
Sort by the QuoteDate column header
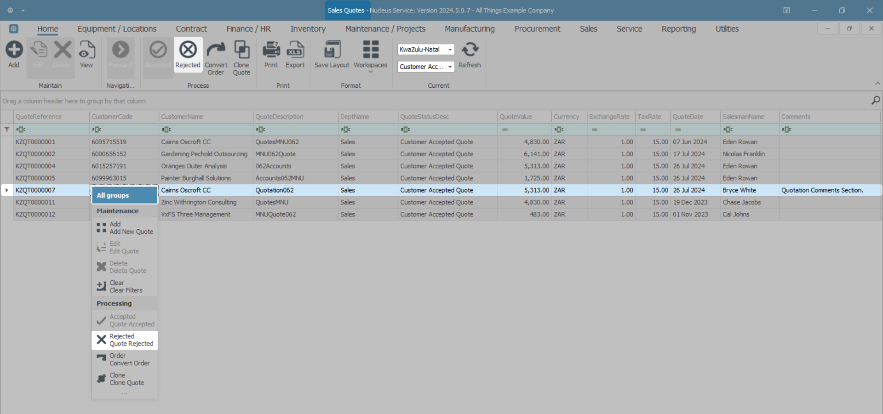(x=695, y=117)
